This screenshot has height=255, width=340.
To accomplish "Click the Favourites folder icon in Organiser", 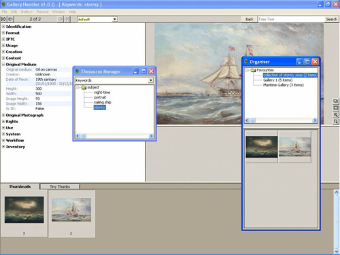I will coord(253,70).
